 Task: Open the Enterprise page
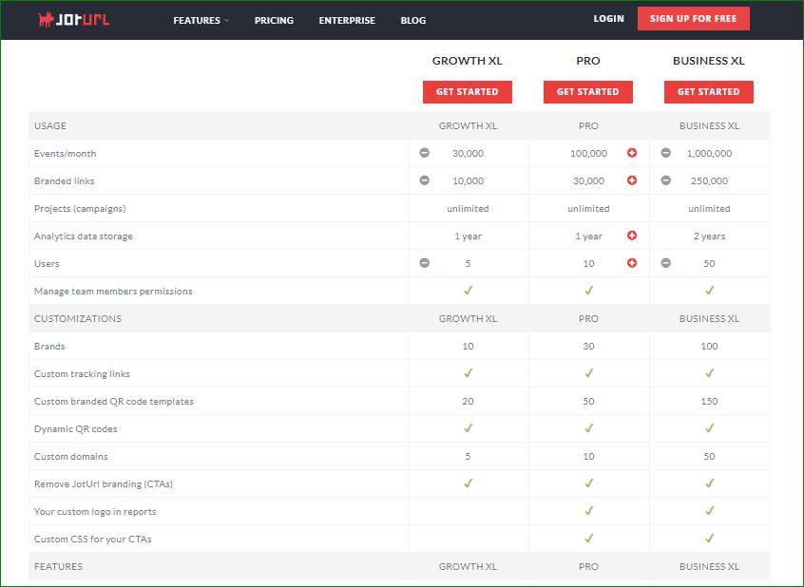click(x=347, y=21)
